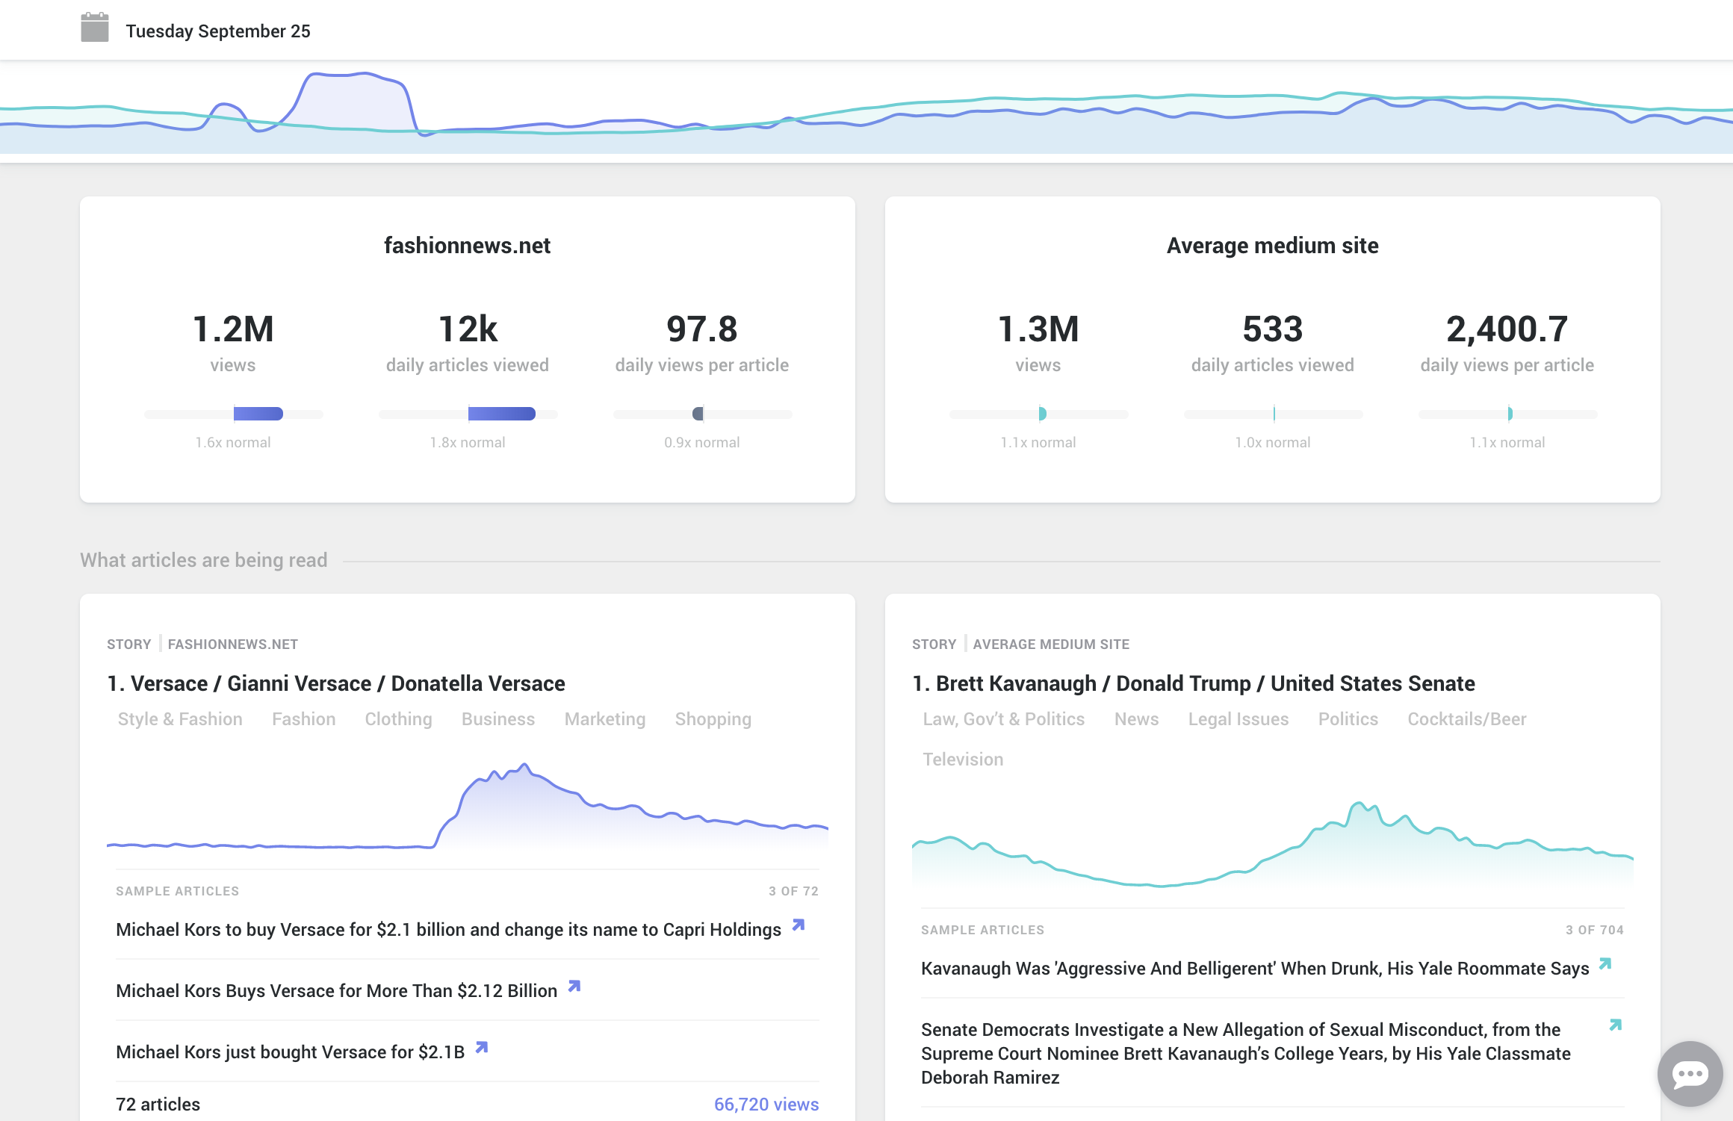1733x1121 pixels.
Task: Open the calendar date picker icon
Action: point(95,28)
